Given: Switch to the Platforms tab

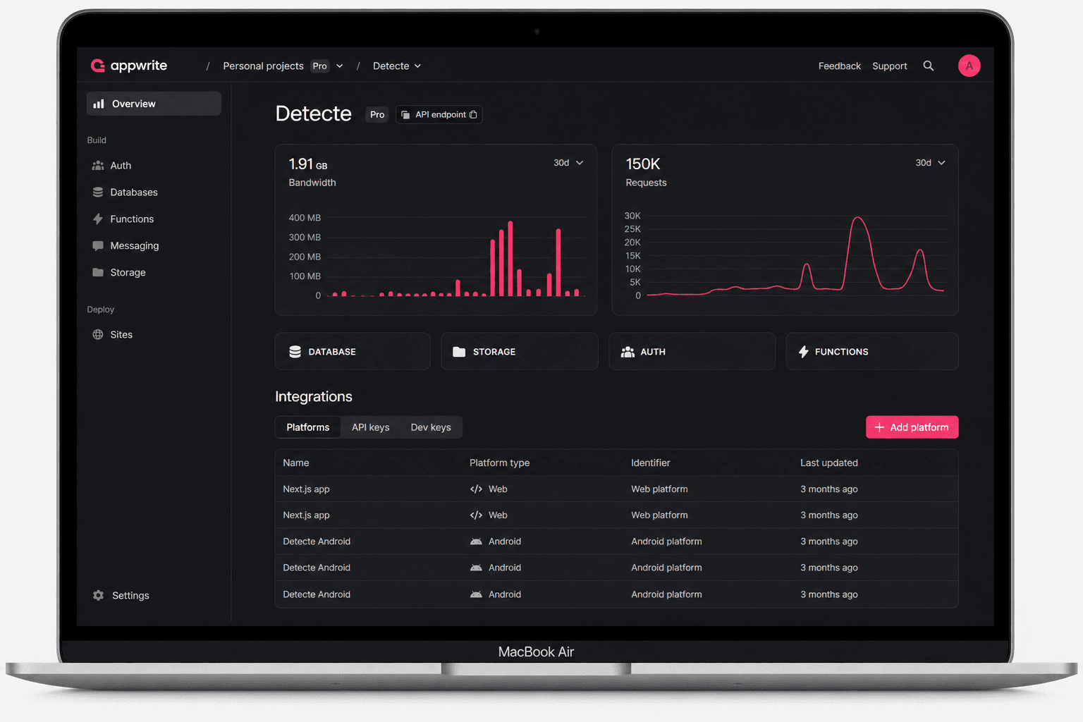Looking at the screenshot, I should point(307,427).
